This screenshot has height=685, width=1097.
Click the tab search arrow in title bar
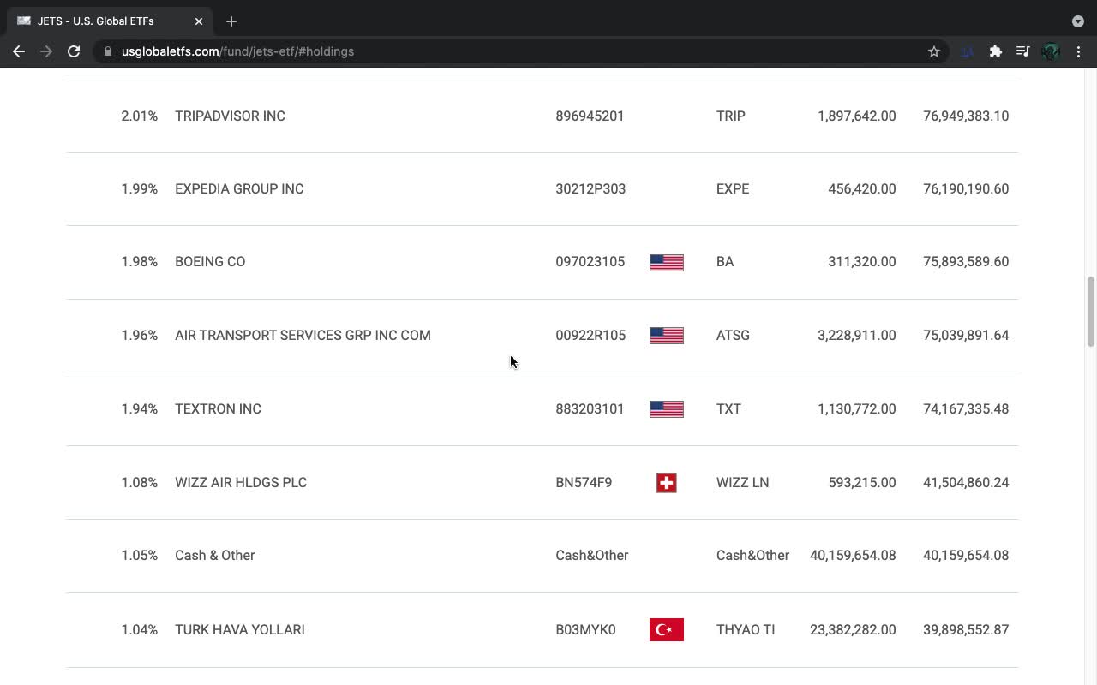coord(1078,21)
